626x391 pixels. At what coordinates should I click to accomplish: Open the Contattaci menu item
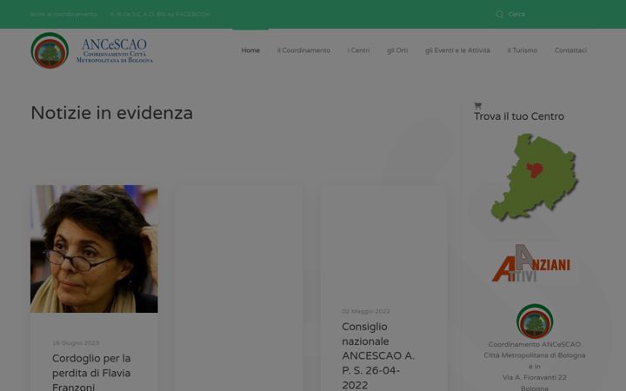pyautogui.click(x=570, y=50)
